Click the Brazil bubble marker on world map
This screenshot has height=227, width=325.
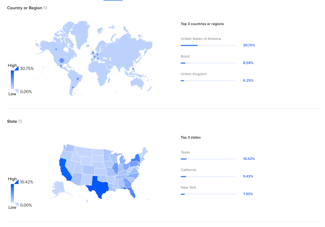78,79
